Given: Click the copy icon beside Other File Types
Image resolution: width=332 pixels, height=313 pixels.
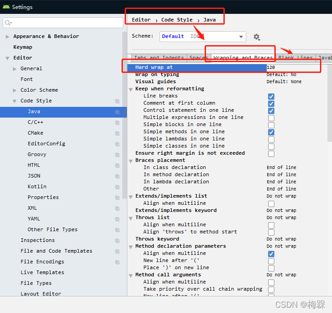Looking at the screenshot, I should point(118,230).
